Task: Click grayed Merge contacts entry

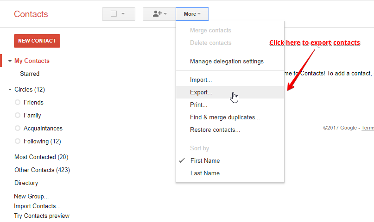Action: 230,30
